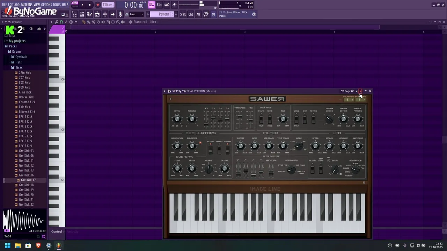447x251 pixels.
Task: Open SY Poly '86 plugin options arrow
Action: (x=165, y=91)
